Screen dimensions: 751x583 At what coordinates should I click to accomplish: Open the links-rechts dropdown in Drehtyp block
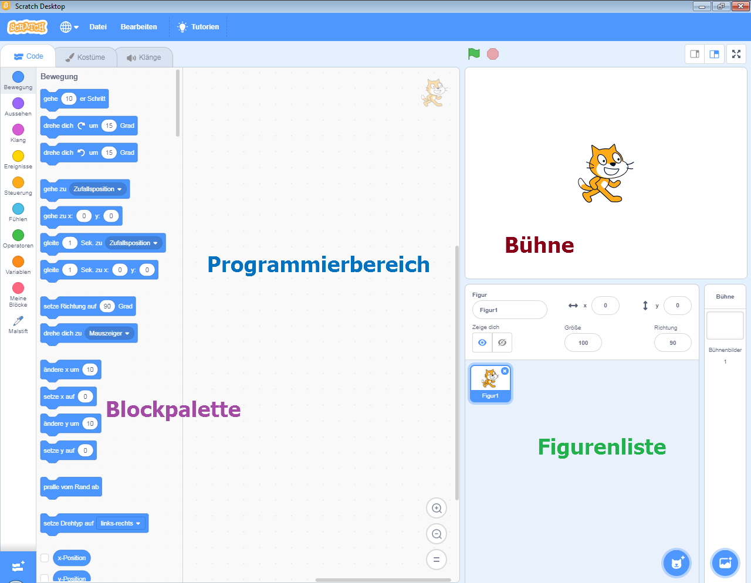tap(120, 523)
